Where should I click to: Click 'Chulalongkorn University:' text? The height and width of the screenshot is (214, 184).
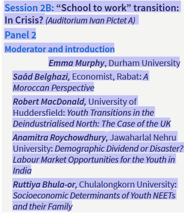point(128,185)
